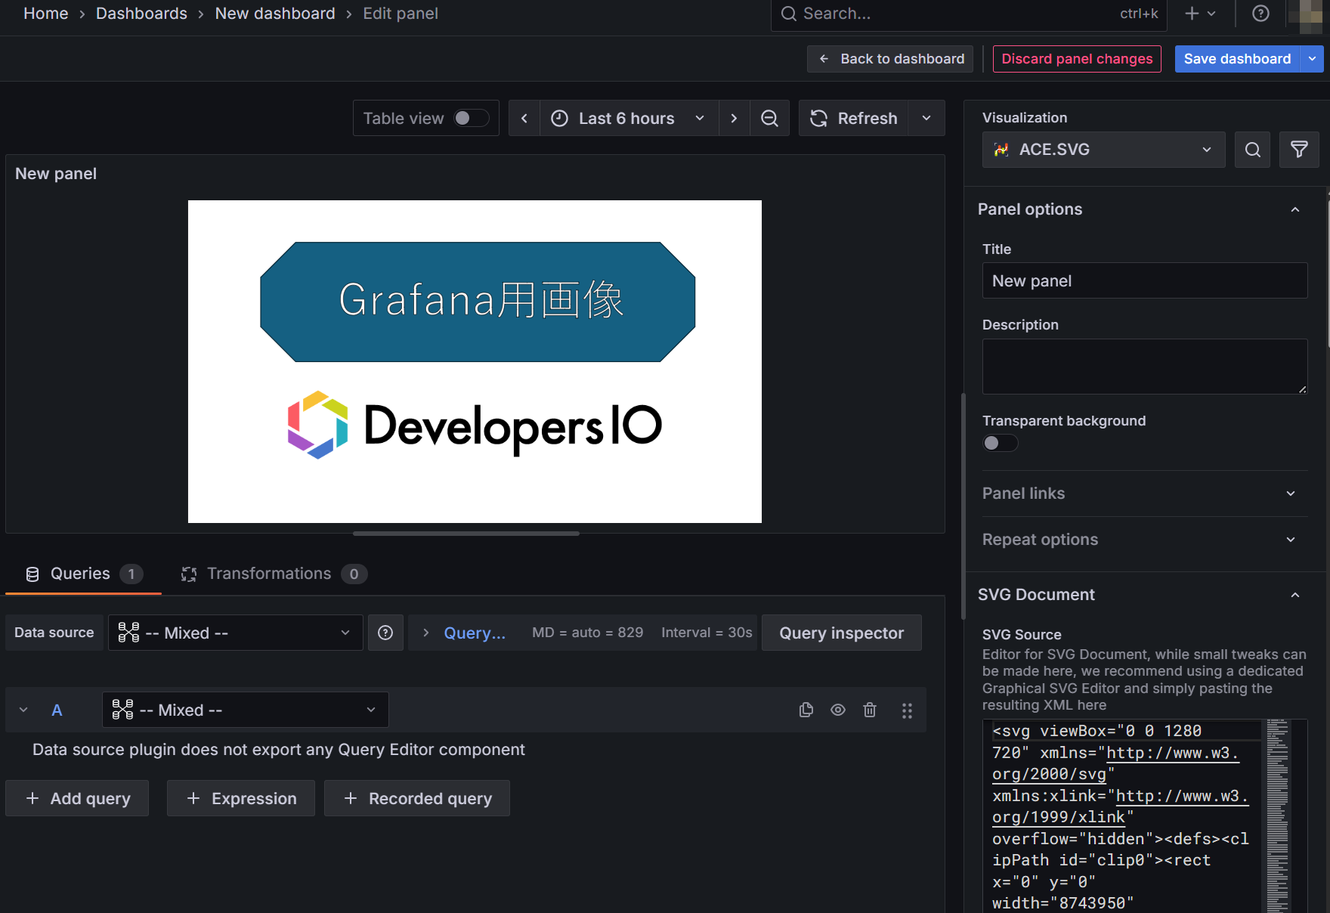Image resolution: width=1330 pixels, height=913 pixels.
Task: Click the panel Title input field
Action: point(1144,280)
